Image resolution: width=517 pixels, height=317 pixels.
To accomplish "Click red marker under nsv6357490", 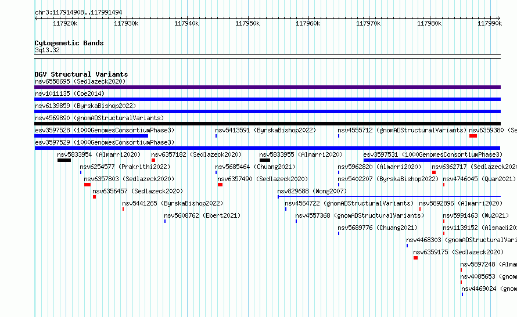I will [x=220, y=185].
